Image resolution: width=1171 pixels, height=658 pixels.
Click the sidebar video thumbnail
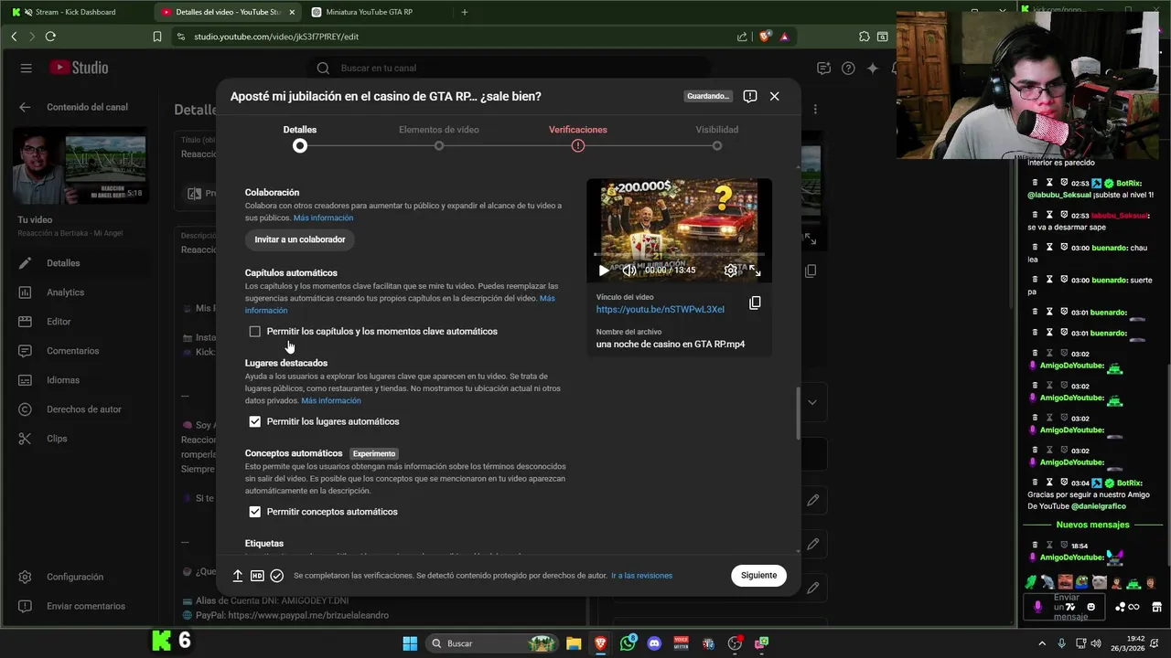(80, 165)
